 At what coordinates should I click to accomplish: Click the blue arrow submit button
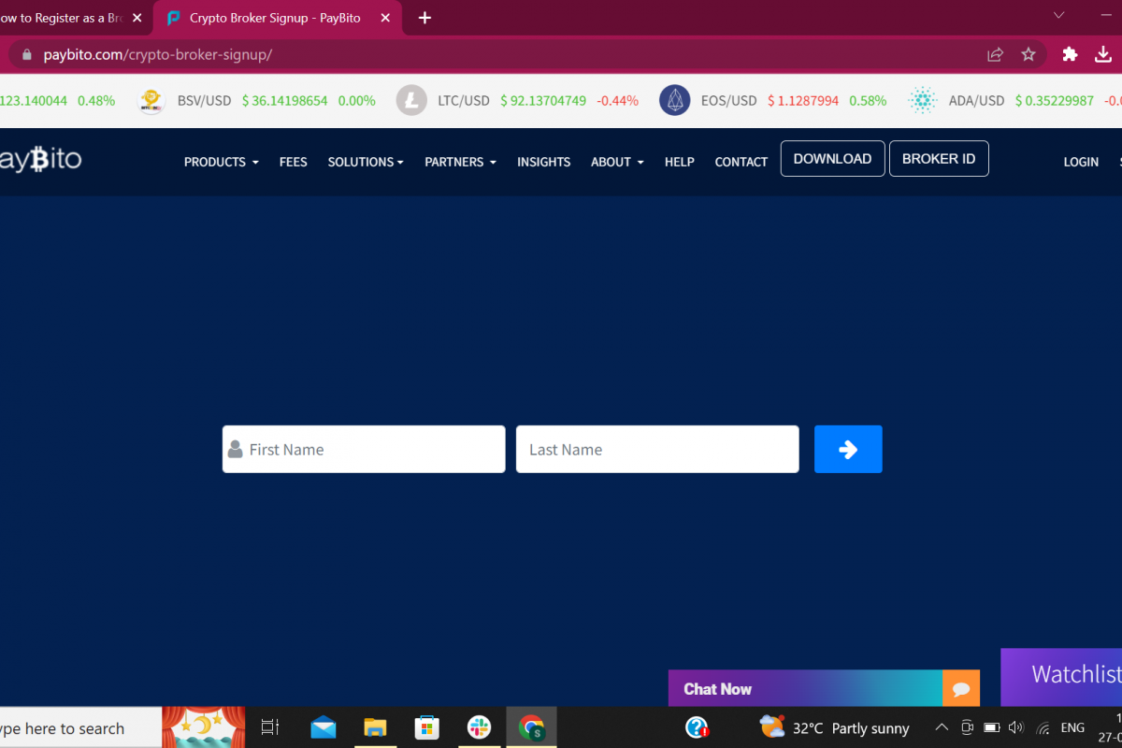tap(848, 450)
